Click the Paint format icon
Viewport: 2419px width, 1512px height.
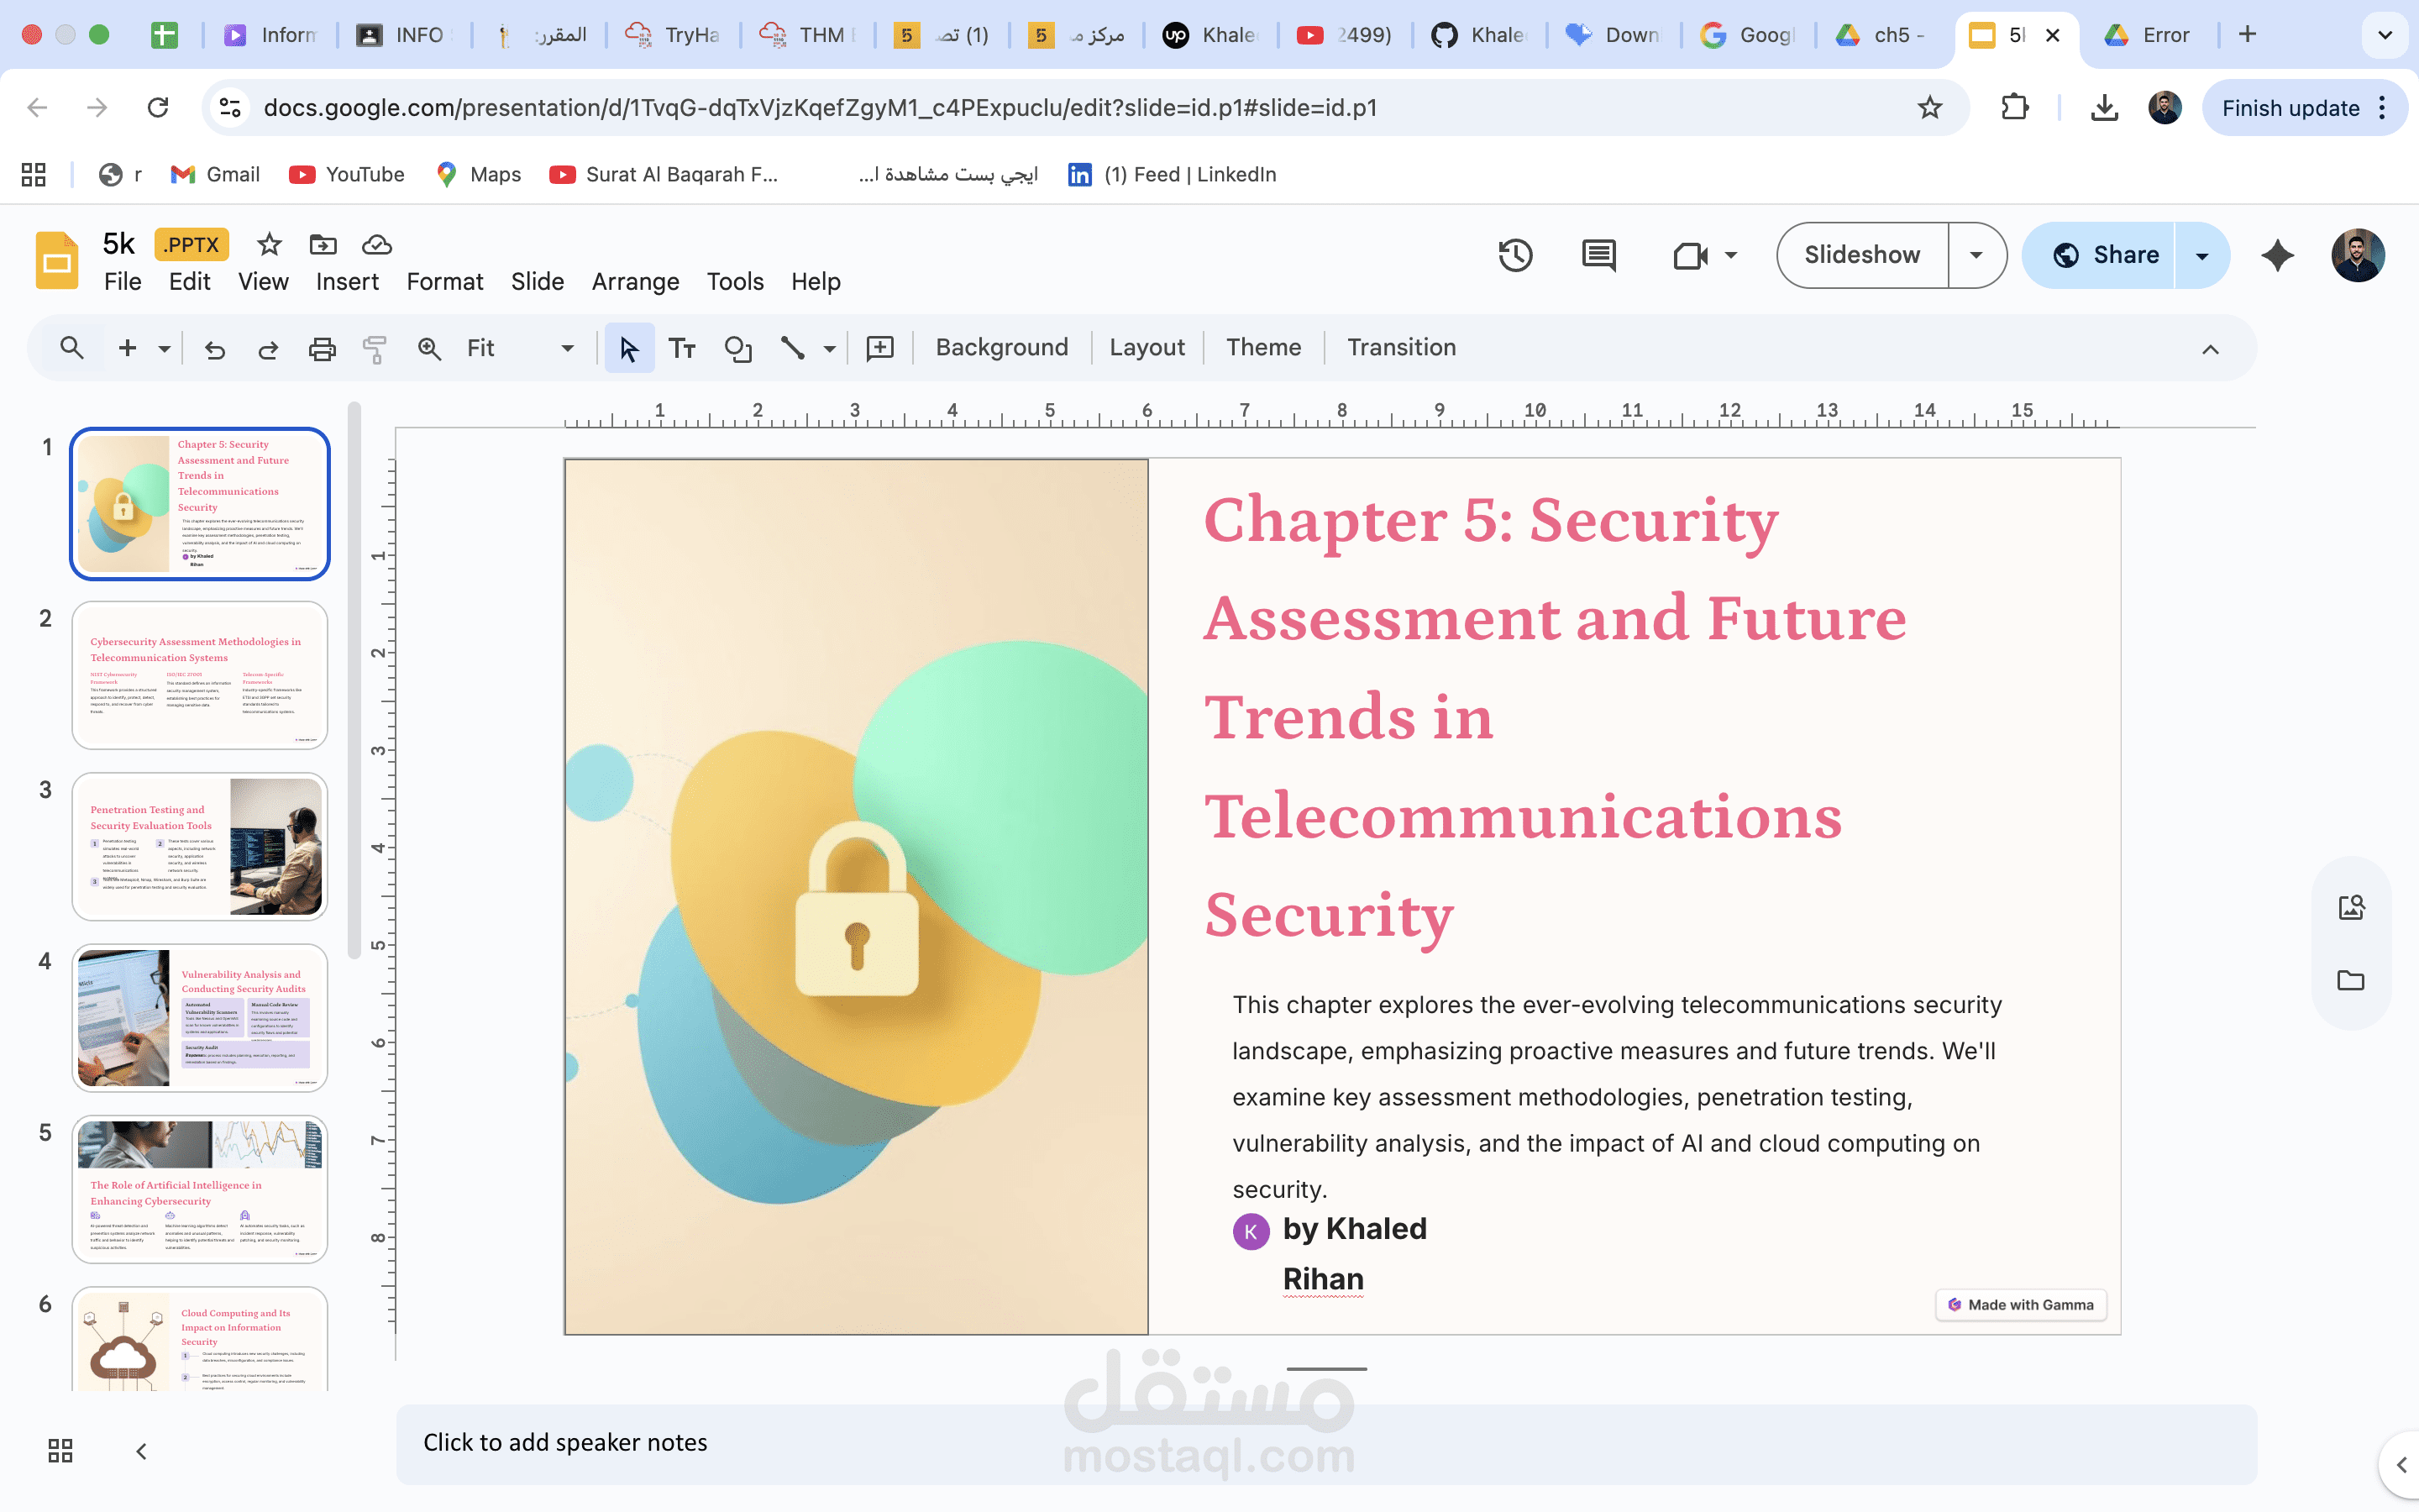tap(375, 348)
